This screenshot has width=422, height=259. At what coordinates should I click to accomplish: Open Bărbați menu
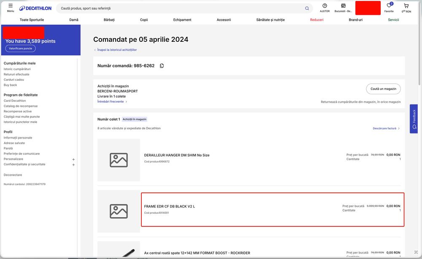coord(109,20)
